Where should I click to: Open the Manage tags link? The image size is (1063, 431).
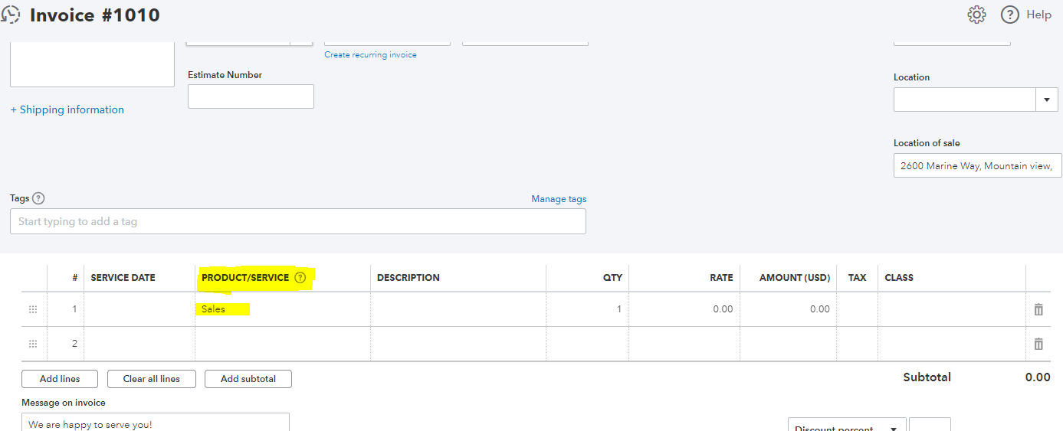(x=559, y=199)
